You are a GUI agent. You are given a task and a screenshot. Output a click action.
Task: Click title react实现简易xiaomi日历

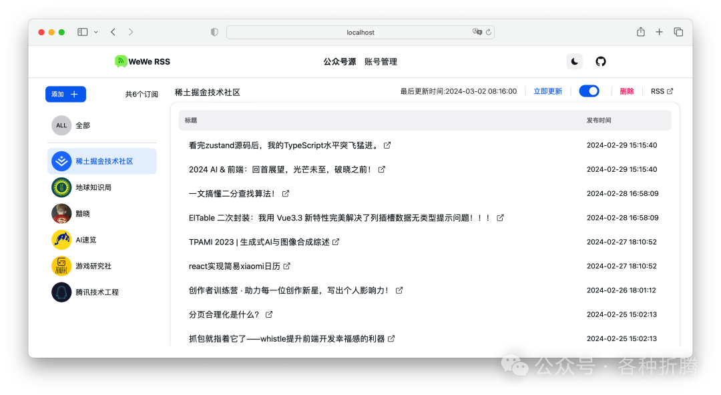(x=234, y=266)
